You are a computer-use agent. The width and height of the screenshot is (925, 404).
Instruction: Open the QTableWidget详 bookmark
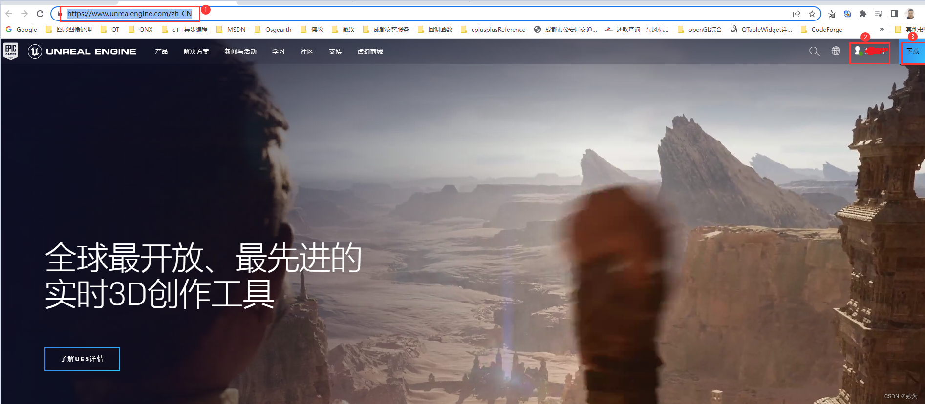pyautogui.click(x=761, y=29)
